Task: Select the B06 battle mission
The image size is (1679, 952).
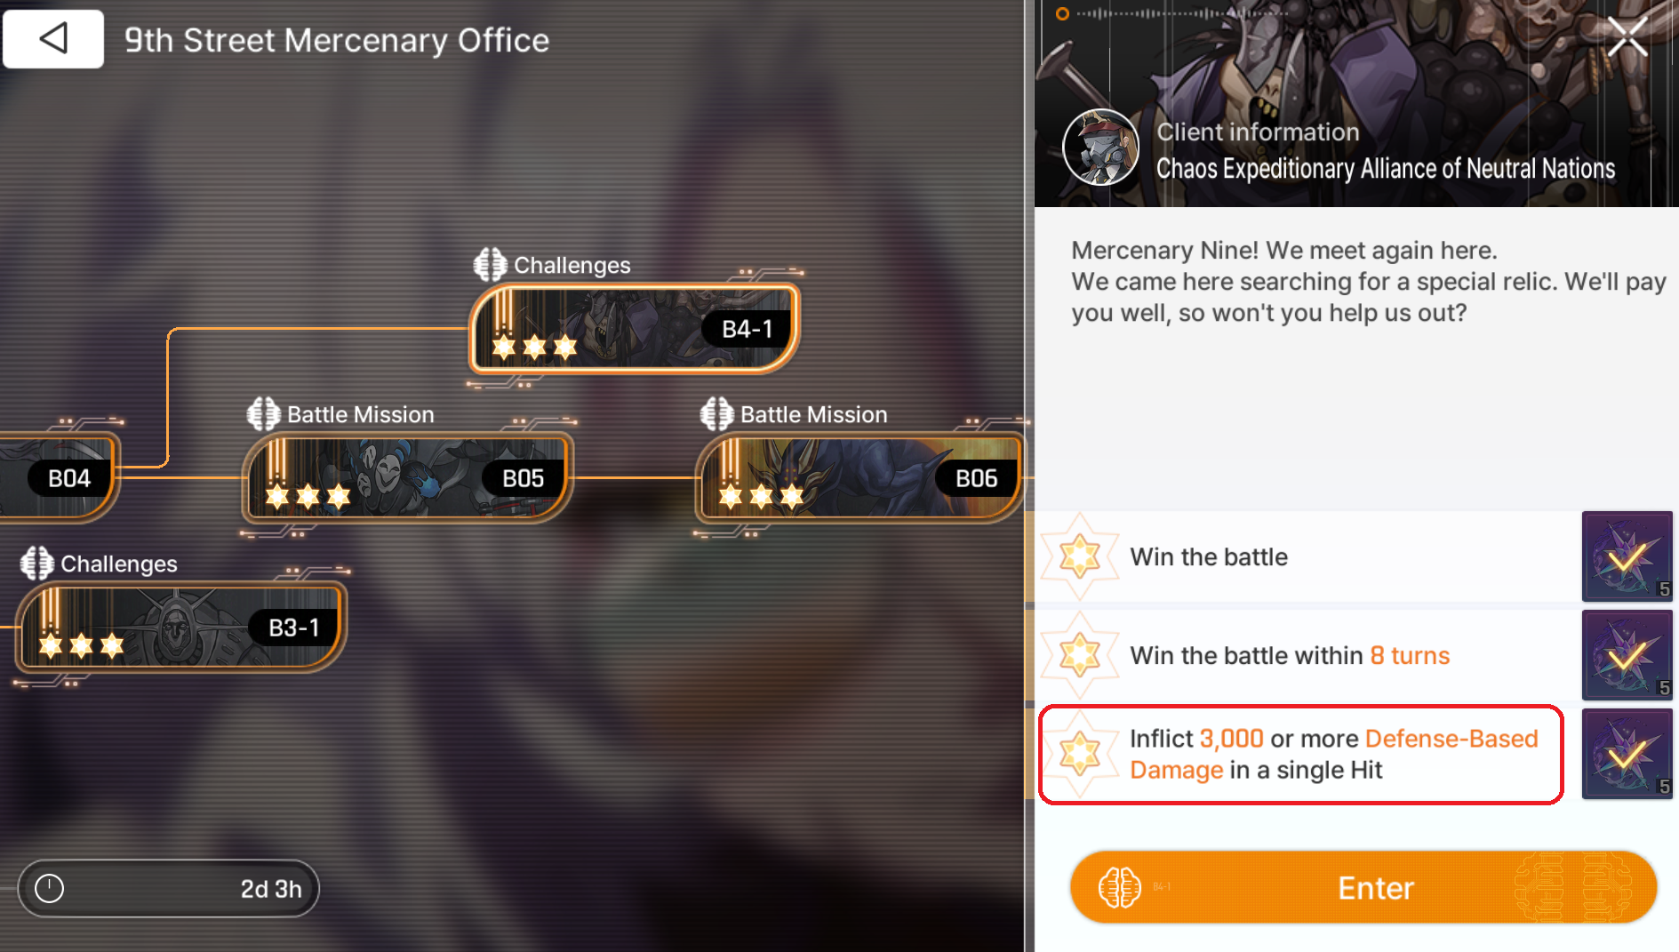Action: tap(859, 478)
